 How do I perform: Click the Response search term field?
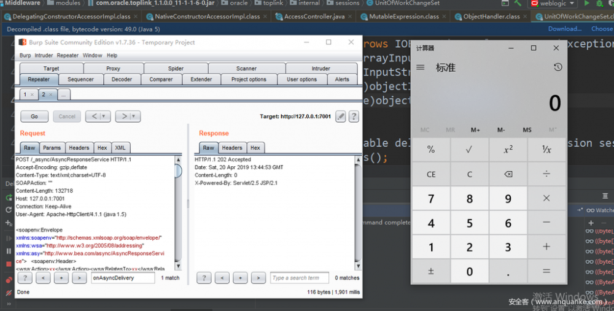300,278
